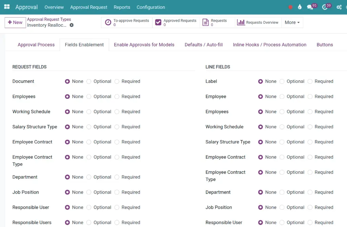Open the Configuration menu
The height and width of the screenshot is (227, 347).
(x=151, y=7)
